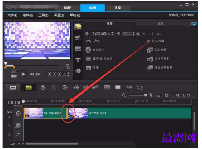Viewport: 202px width, 149px height.
Task: Open 变速 variable speed option
Action: coord(92,68)
